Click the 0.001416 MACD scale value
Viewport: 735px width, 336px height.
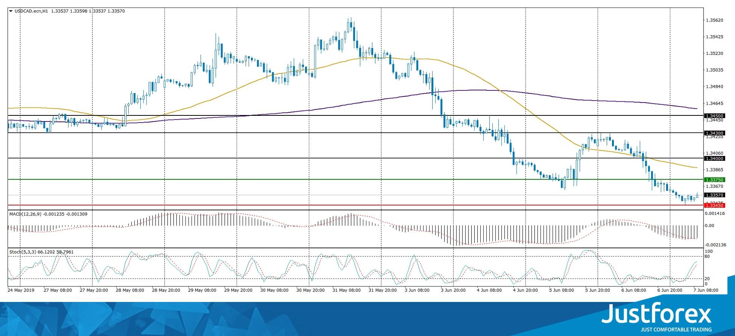[715, 213]
